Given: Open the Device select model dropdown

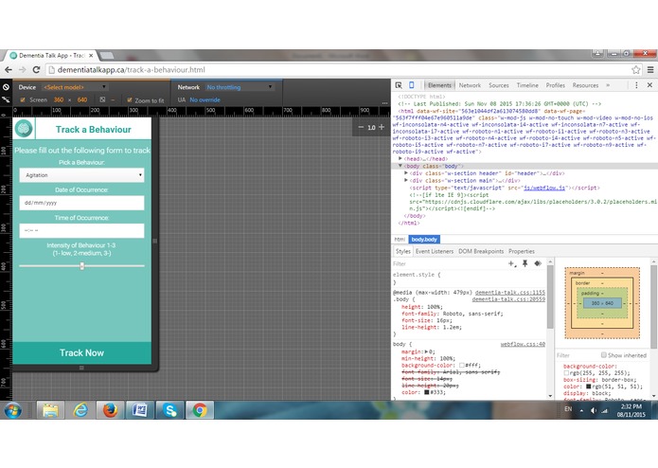Looking at the screenshot, I should coord(75,87).
